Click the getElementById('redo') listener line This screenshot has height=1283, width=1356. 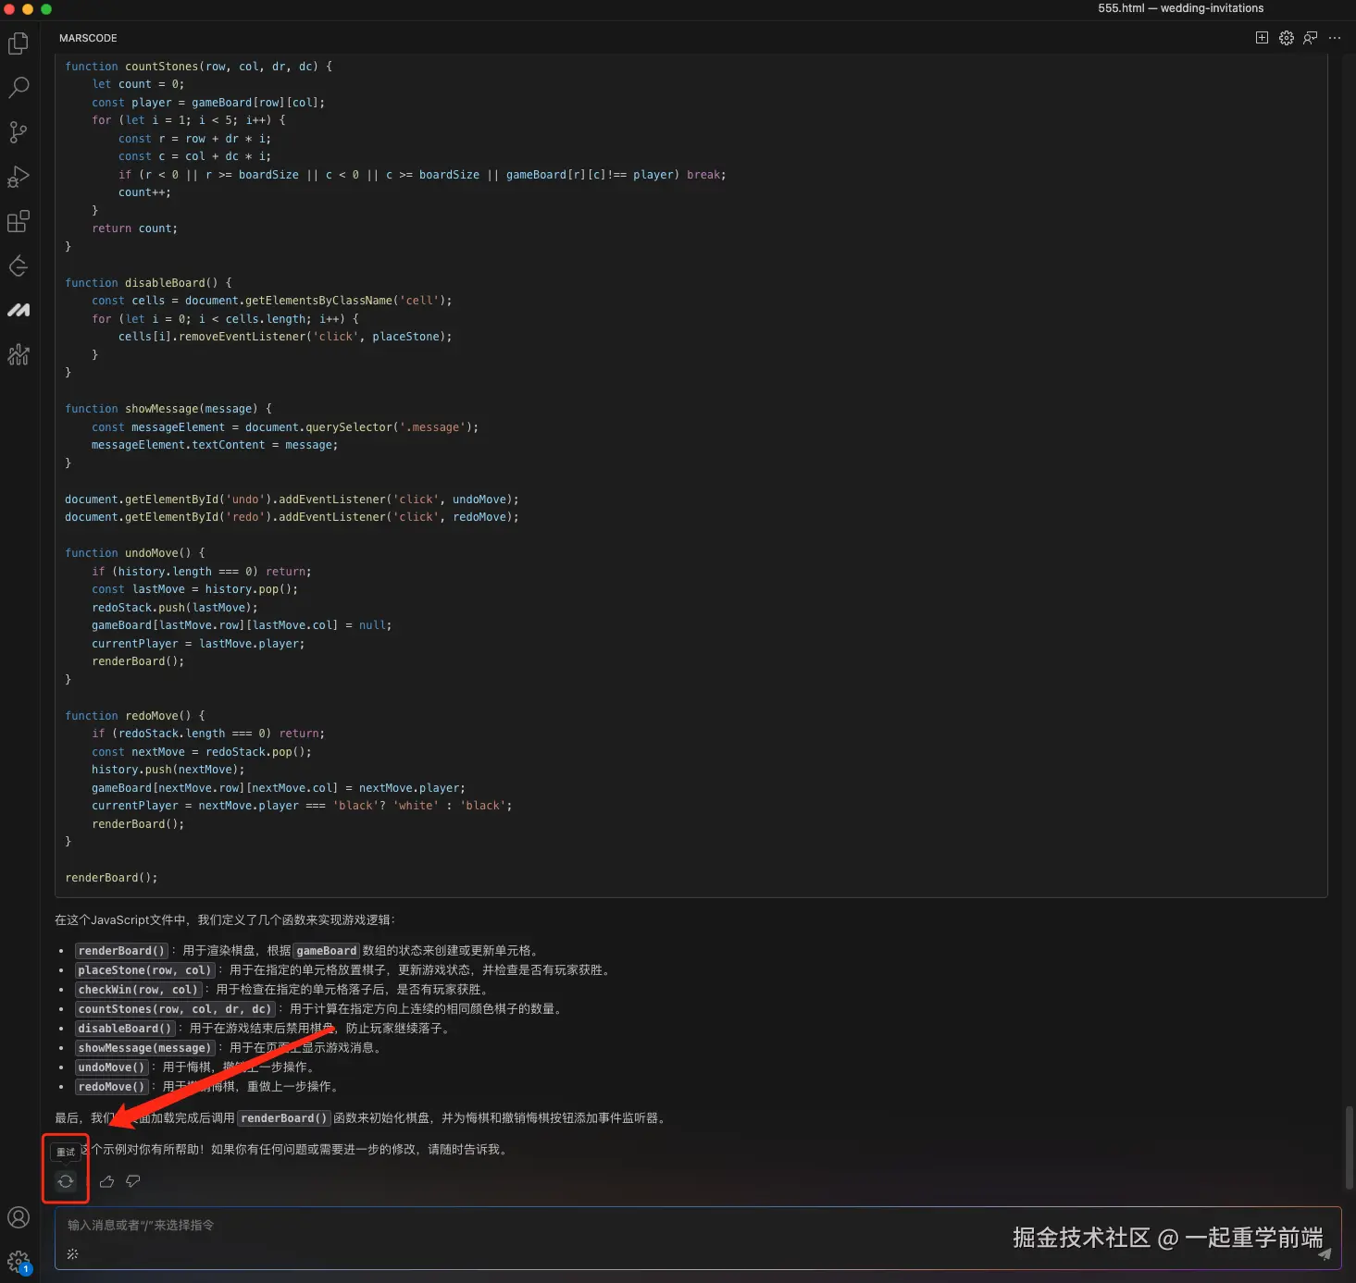pos(292,517)
